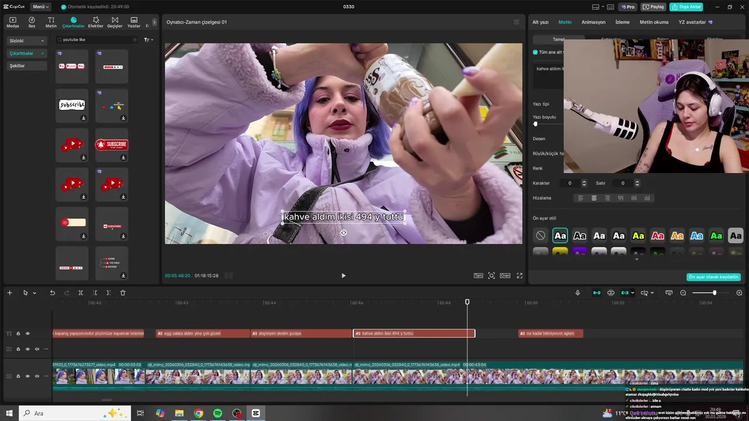The width and height of the screenshot is (749, 421).
Task: Click the fullscreen preview icon
Action: click(519, 275)
